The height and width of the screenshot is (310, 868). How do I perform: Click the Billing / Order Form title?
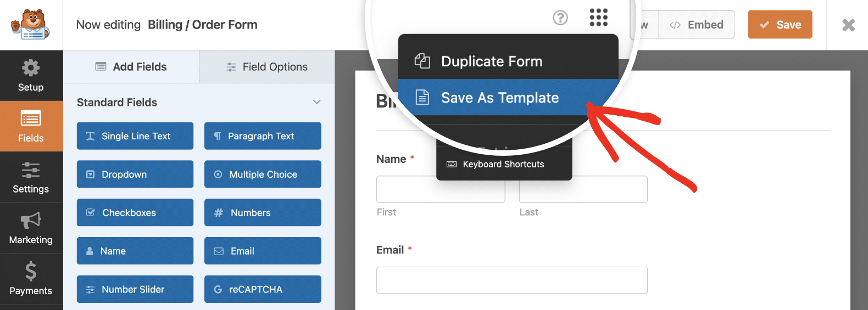click(x=203, y=25)
